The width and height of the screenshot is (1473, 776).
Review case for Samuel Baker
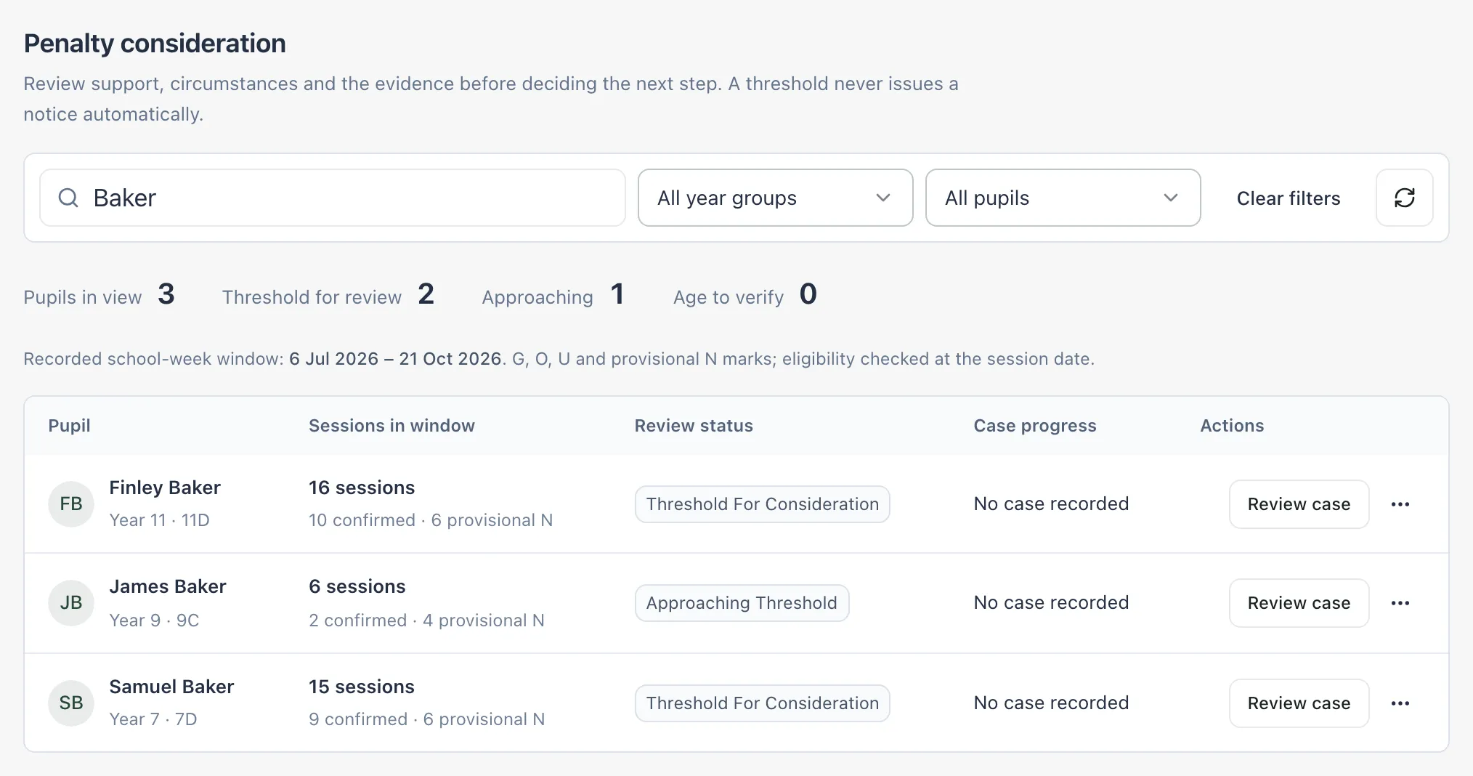click(x=1299, y=703)
